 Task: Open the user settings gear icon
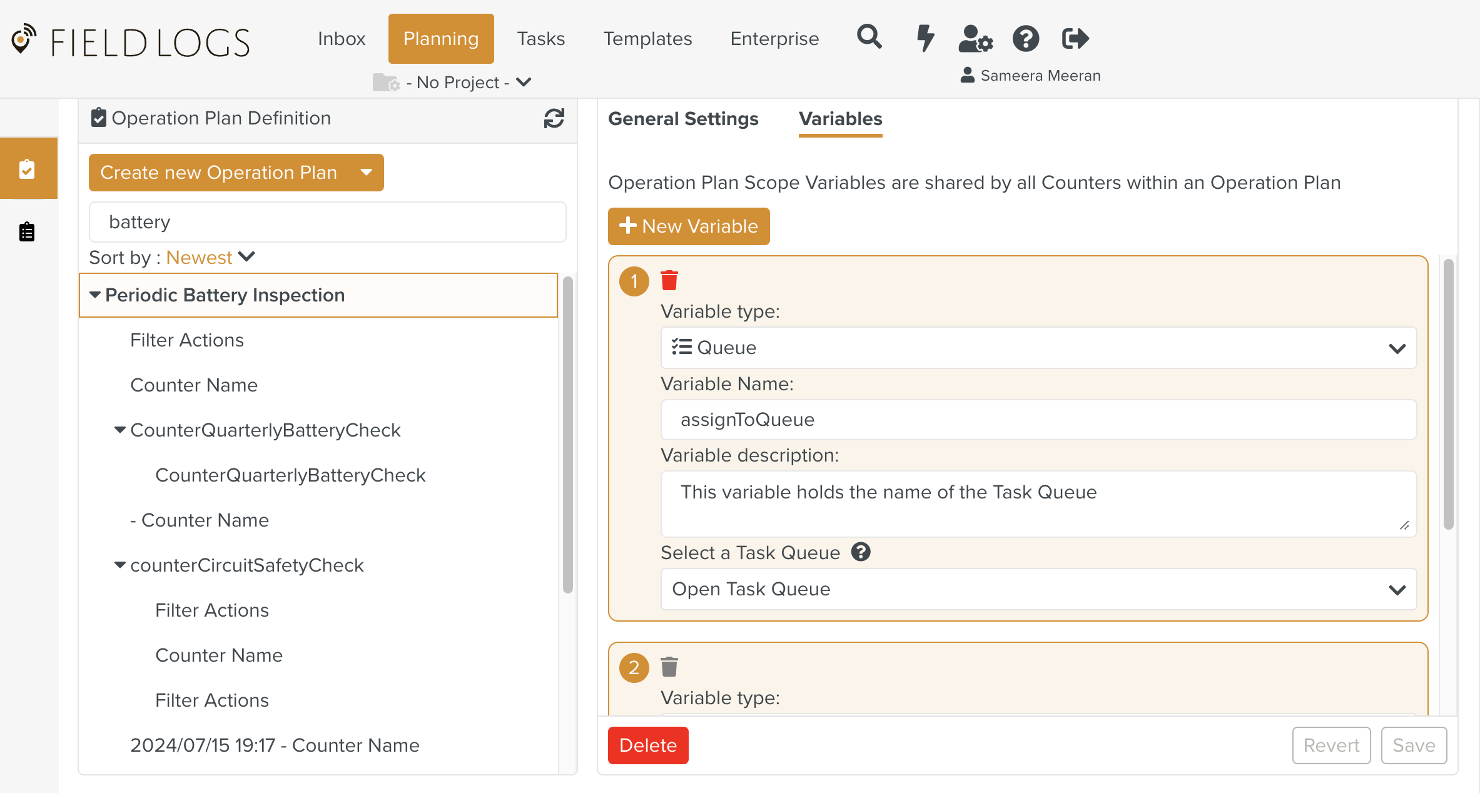[975, 38]
